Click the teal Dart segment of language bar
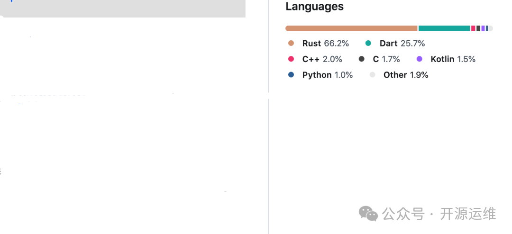Screen dimensions: 512x234 tap(444, 28)
